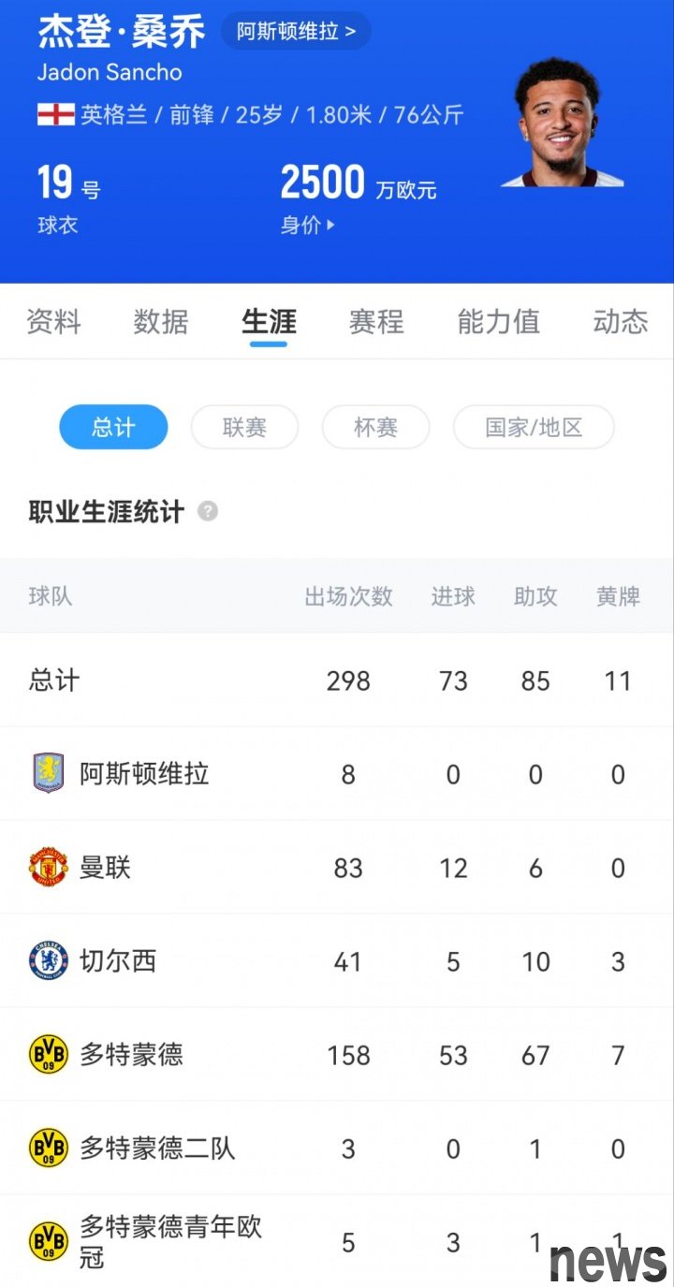Screen dimensions: 674x1287
Task: Select the 国家/地区 filter pill
Action: point(534,428)
